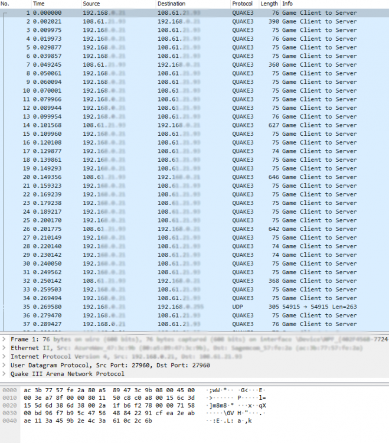Image resolution: width=389 pixels, height=443 pixels.
Task: Select packet 11 at time 0.079966
Action: (195, 99)
